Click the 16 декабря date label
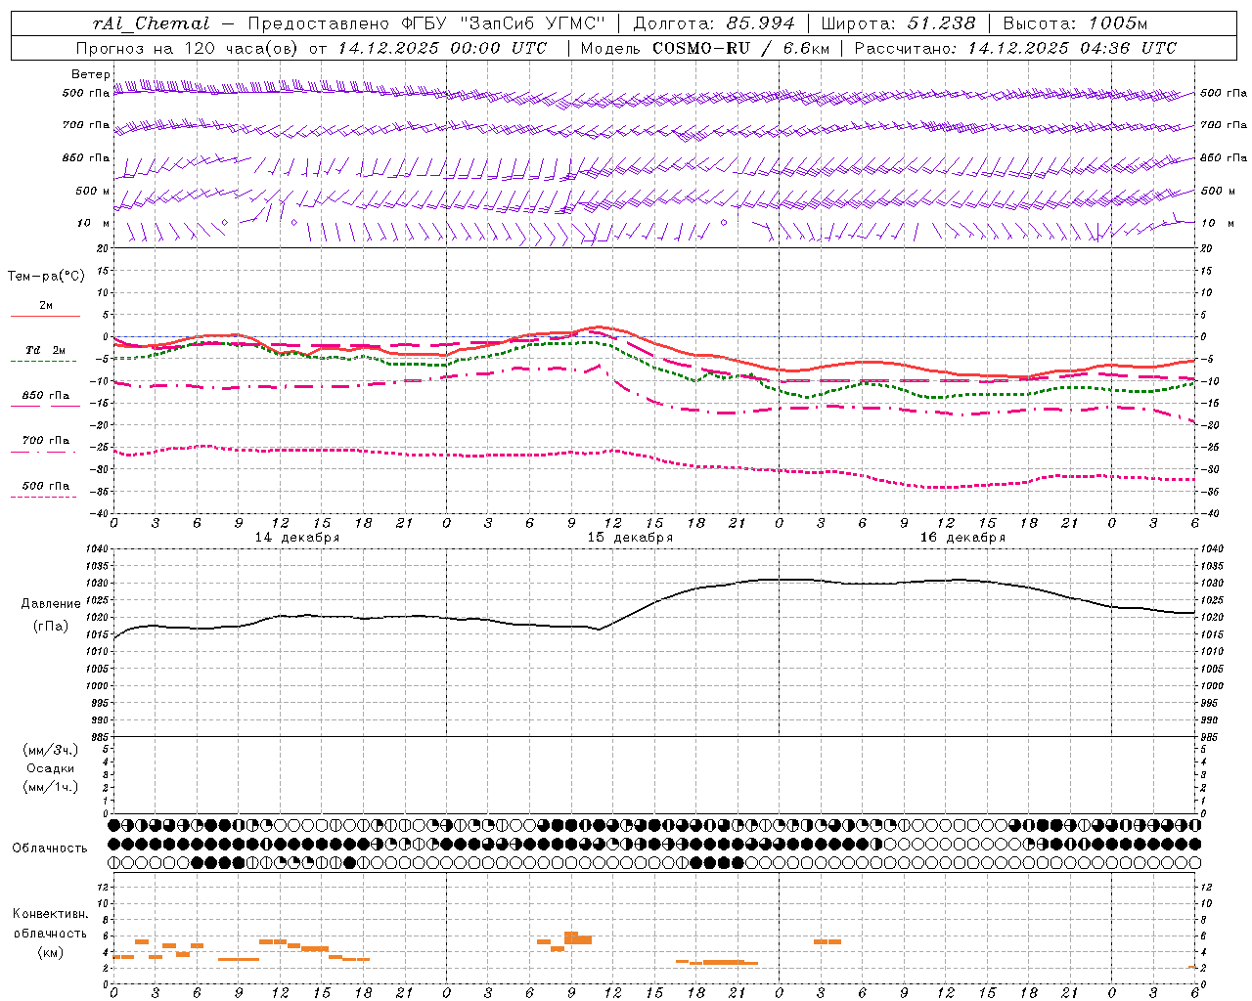This screenshot has width=1252, height=1001. tap(962, 538)
